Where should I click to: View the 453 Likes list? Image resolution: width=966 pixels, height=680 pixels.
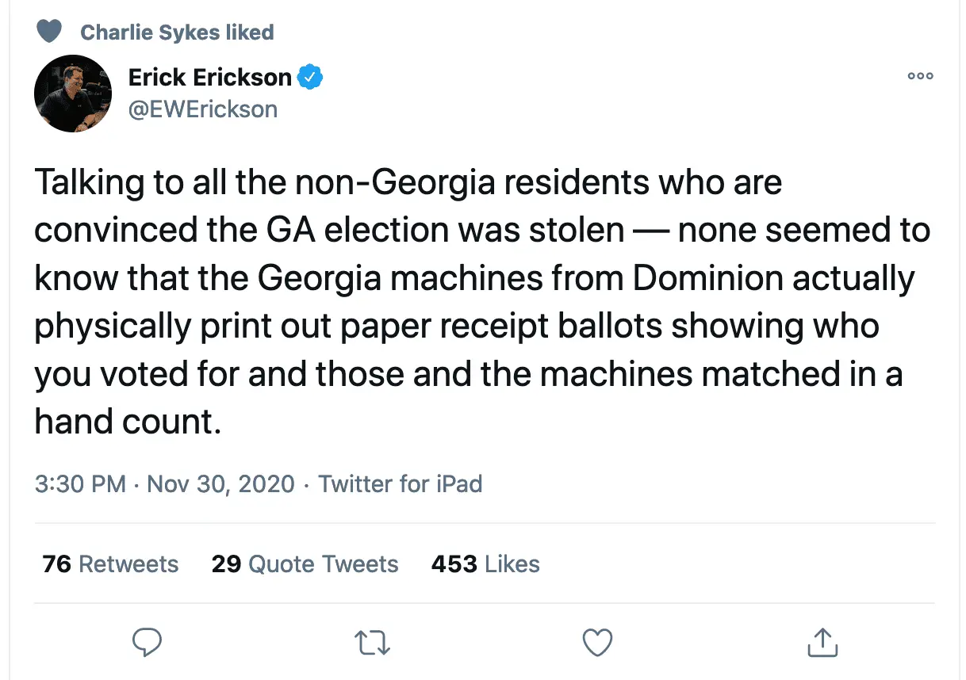[x=485, y=564]
